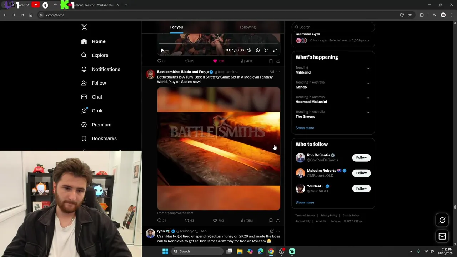Open Grok in the sidebar
Screen dimensions: 457x257
[92, 111]
